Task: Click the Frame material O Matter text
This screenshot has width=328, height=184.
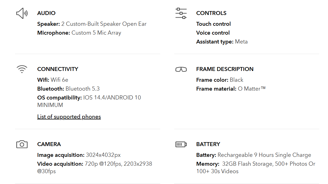Action: click(231, 89)
